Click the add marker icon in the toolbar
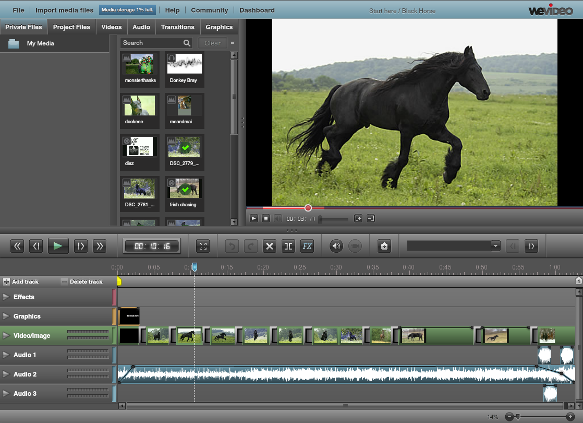 coord(384,246)
